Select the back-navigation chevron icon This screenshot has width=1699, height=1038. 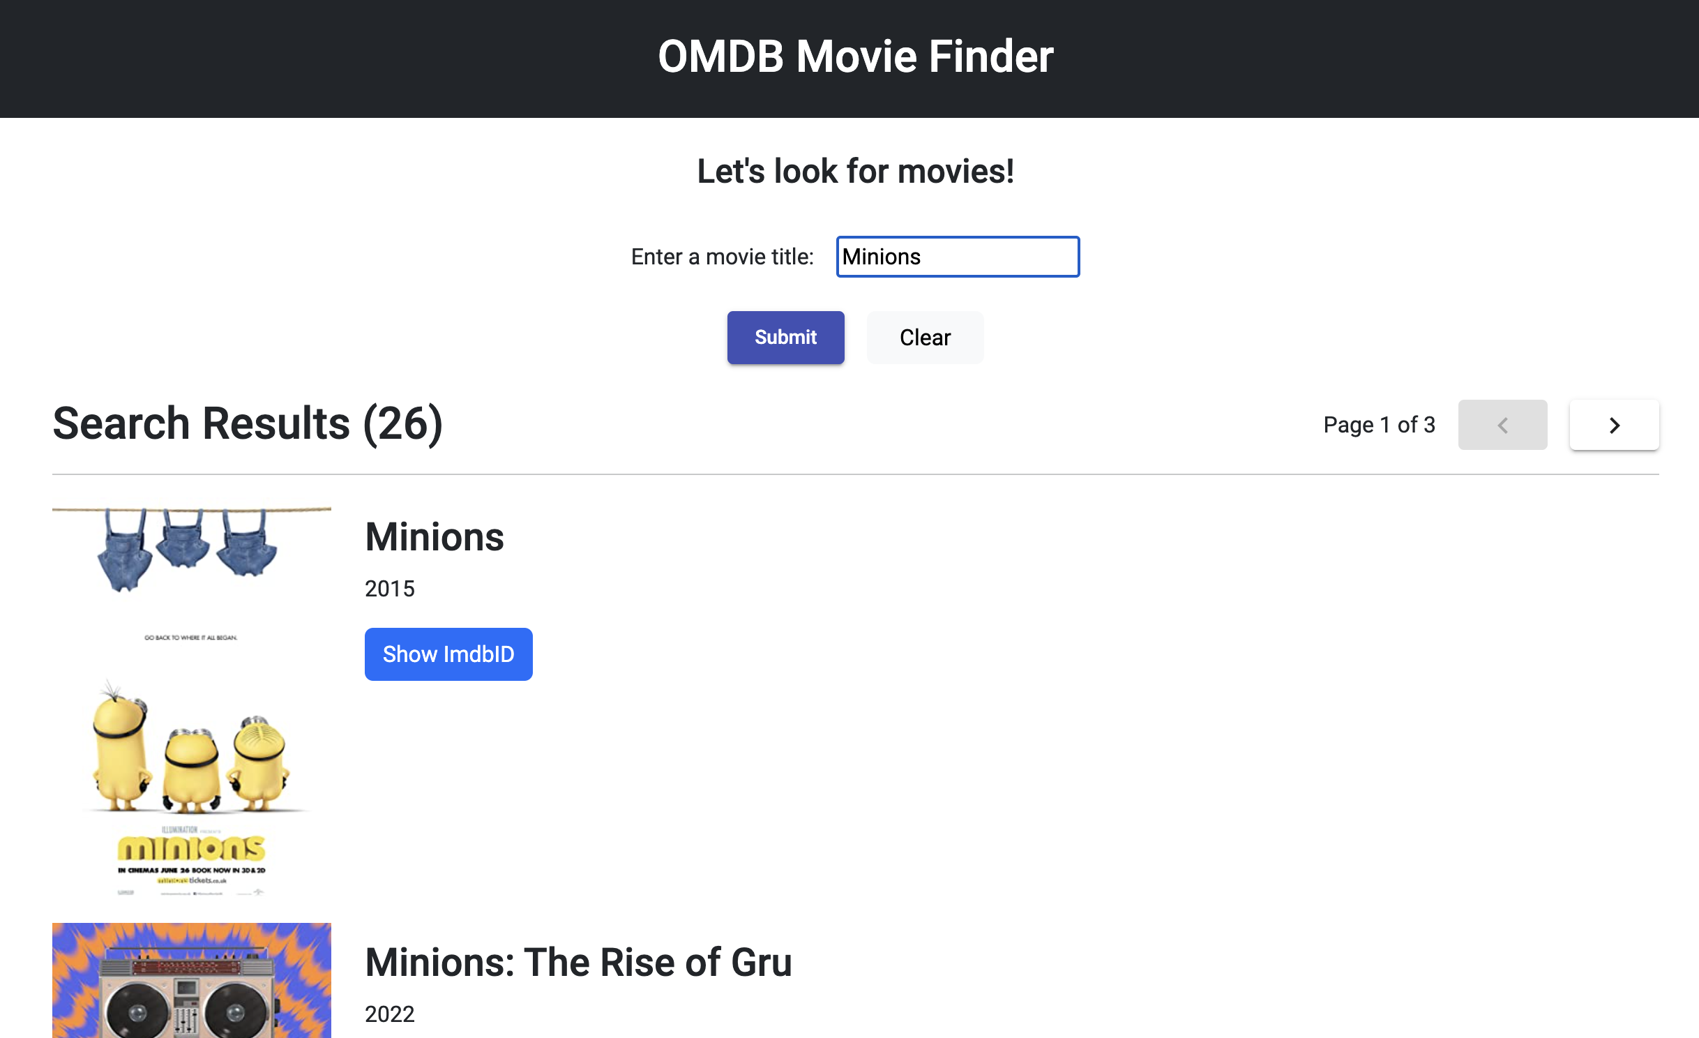pos(1502,425)
